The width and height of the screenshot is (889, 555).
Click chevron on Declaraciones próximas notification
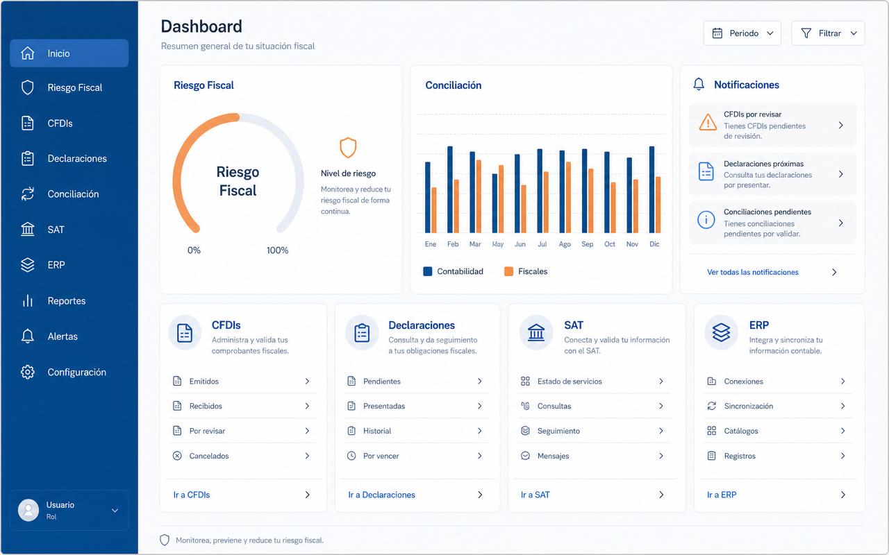coord(841,174)
